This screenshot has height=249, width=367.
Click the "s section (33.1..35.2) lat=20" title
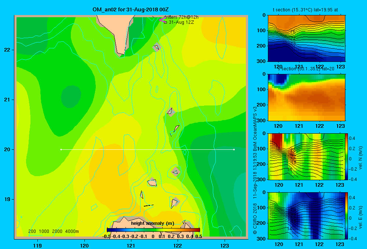(x=306, y=69)
